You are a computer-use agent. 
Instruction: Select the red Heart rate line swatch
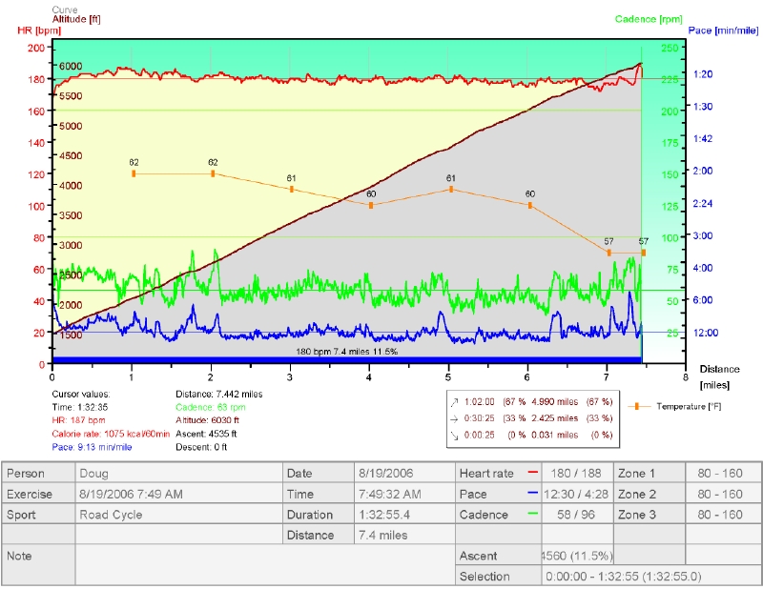[533, 473]
